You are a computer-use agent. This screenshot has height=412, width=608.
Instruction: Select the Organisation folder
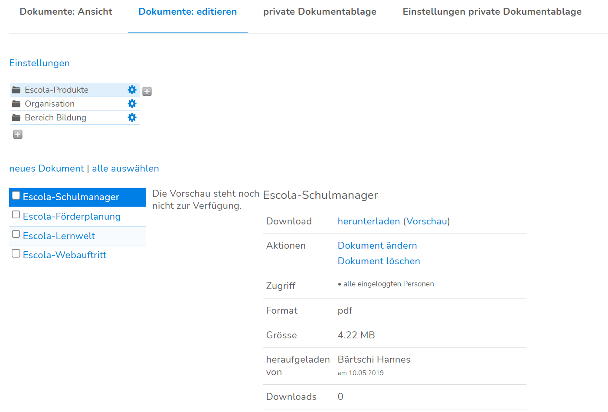pos(49,104)
